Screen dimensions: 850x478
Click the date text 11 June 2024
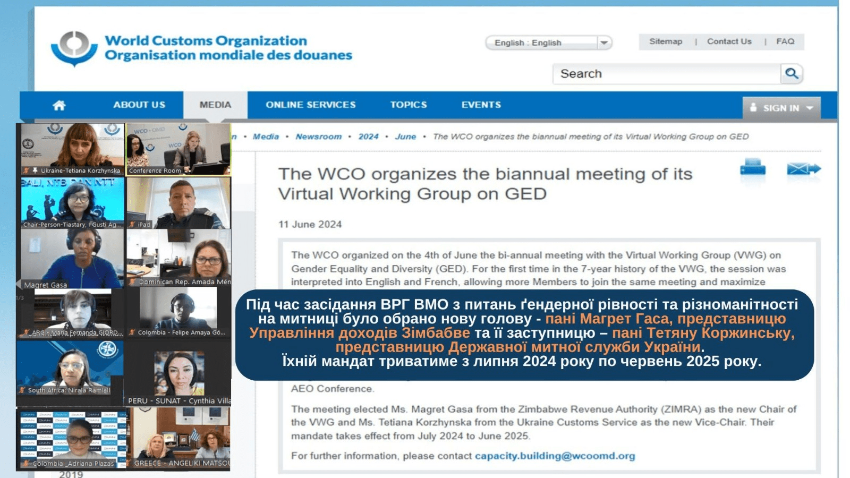[x=310, y=224]
